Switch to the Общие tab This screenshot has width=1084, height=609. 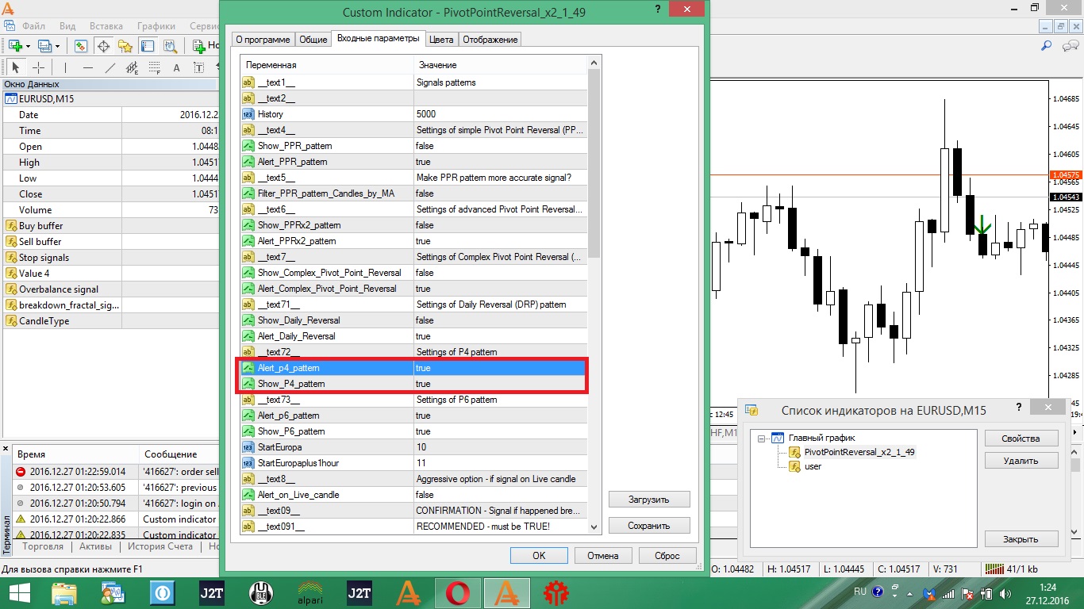pyautogui.click(x=313, y=40)
